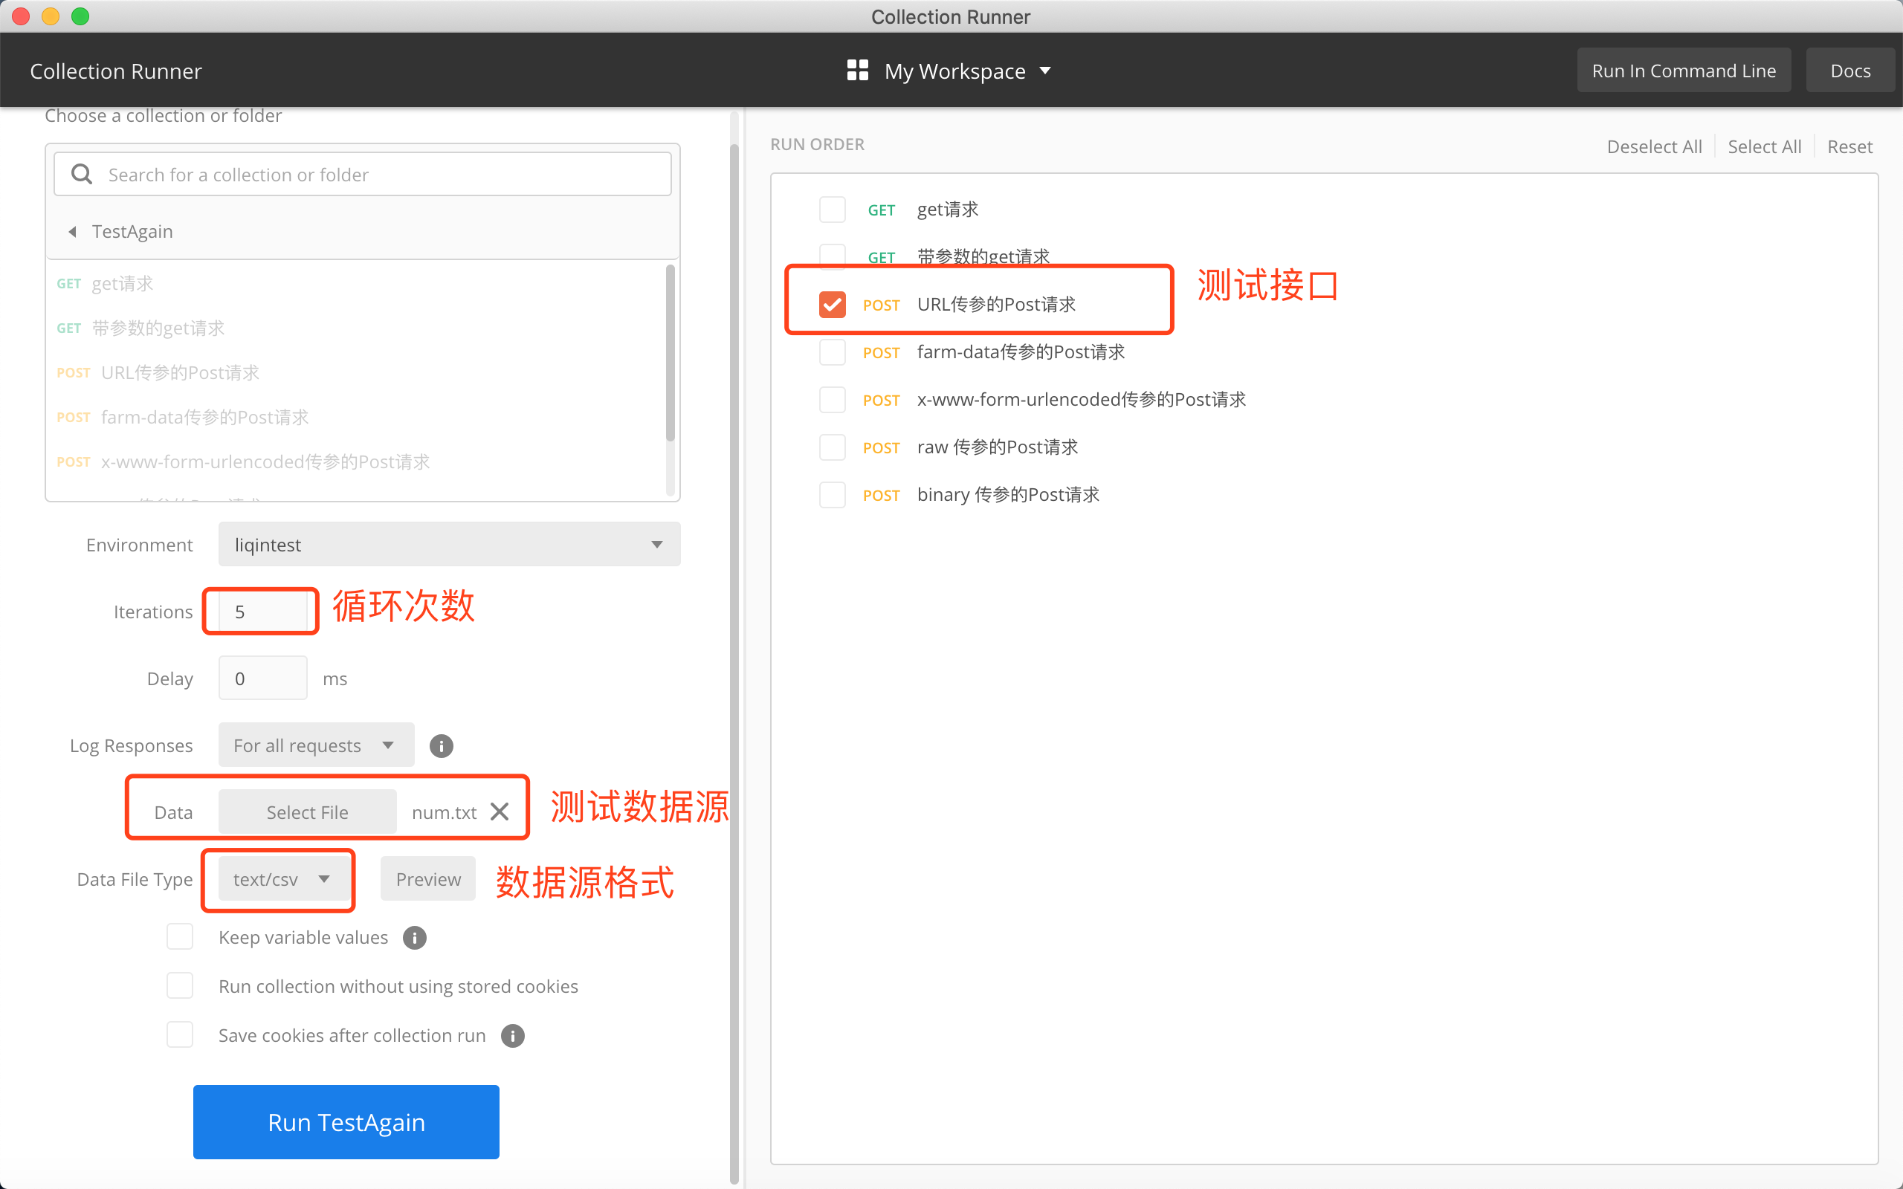Check the get请求 checkbox in run order

click(832, 209)
